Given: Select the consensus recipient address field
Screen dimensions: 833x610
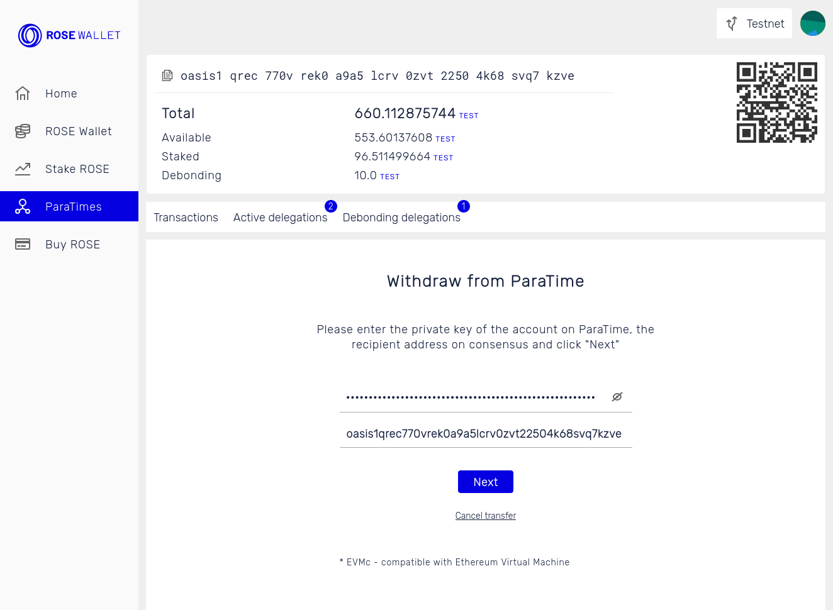Looking at the screenshot, I should 485,433.
